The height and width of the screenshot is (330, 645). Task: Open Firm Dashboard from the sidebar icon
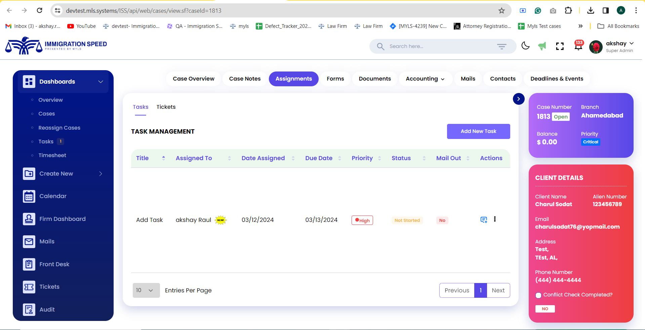tap(29, 219)
